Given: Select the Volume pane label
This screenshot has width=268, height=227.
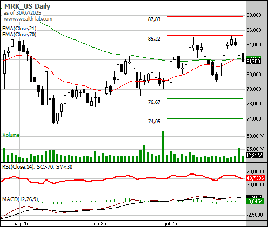Looking at the screenshot, I should (11, 135).
